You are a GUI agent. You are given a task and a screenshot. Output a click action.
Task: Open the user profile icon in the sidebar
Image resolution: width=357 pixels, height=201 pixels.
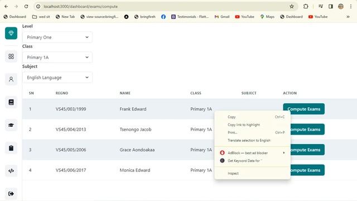pyautogui.click(x=11, y=79)
